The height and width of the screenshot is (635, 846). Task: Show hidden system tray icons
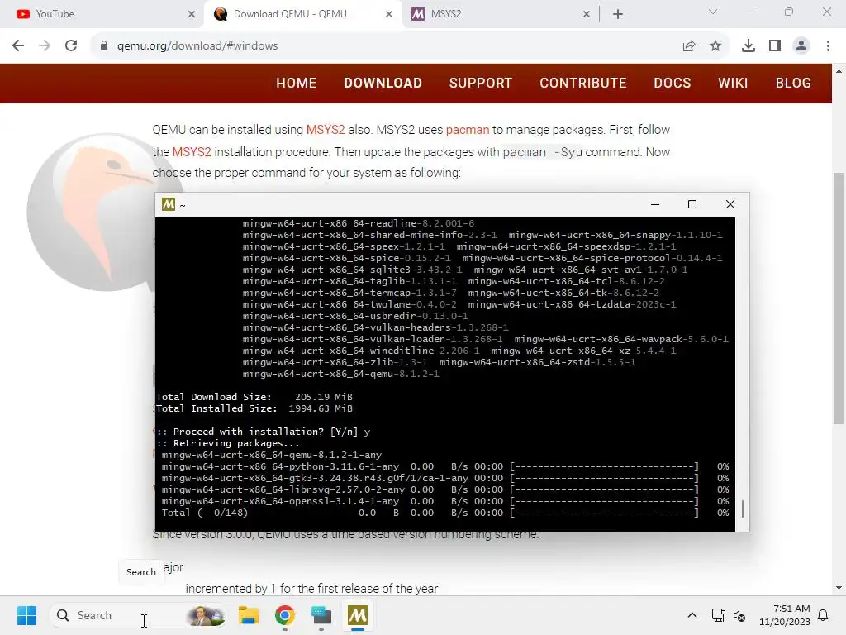coord(692,615)
